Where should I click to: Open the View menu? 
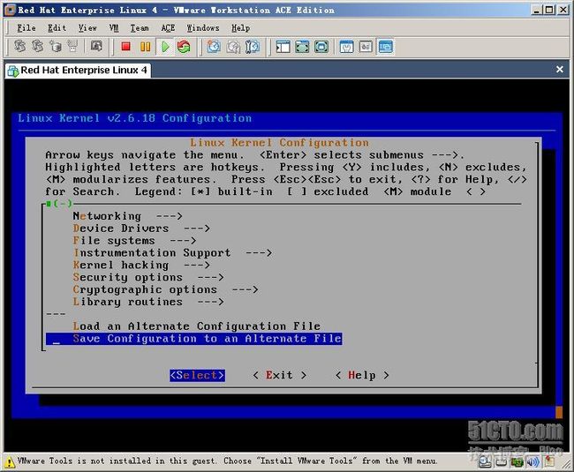pos(87,27)
